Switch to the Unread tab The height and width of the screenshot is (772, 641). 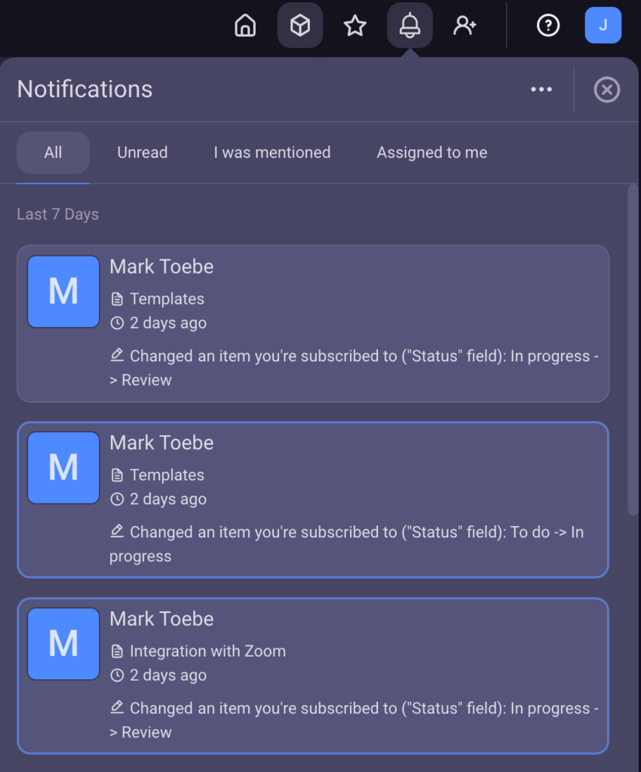pyautogui.click(x=143, y=152)
